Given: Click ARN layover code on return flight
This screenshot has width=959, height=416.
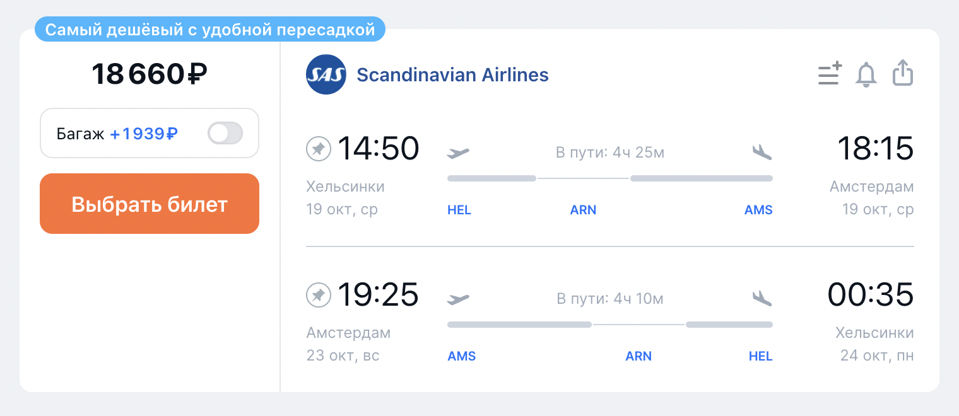Looking at the screenshot, I should 638,356.
